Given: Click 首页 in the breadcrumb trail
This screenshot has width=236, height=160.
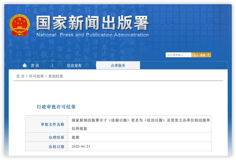Looking at the screenshot, I should 20,76.
